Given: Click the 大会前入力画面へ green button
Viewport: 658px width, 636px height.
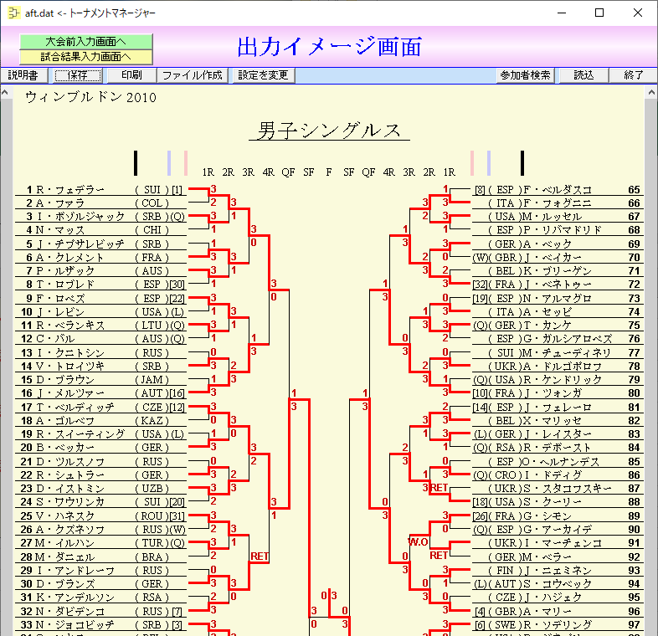Looking at the screenshot, I should [85, 42].
